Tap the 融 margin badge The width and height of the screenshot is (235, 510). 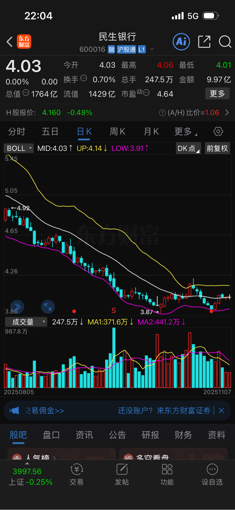pyautogui.click(x=111, y=49)
